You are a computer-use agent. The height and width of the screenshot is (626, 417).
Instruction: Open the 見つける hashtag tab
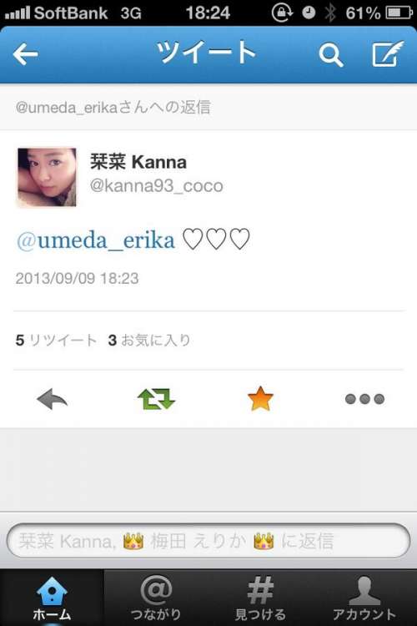click(x=260, y=598)
